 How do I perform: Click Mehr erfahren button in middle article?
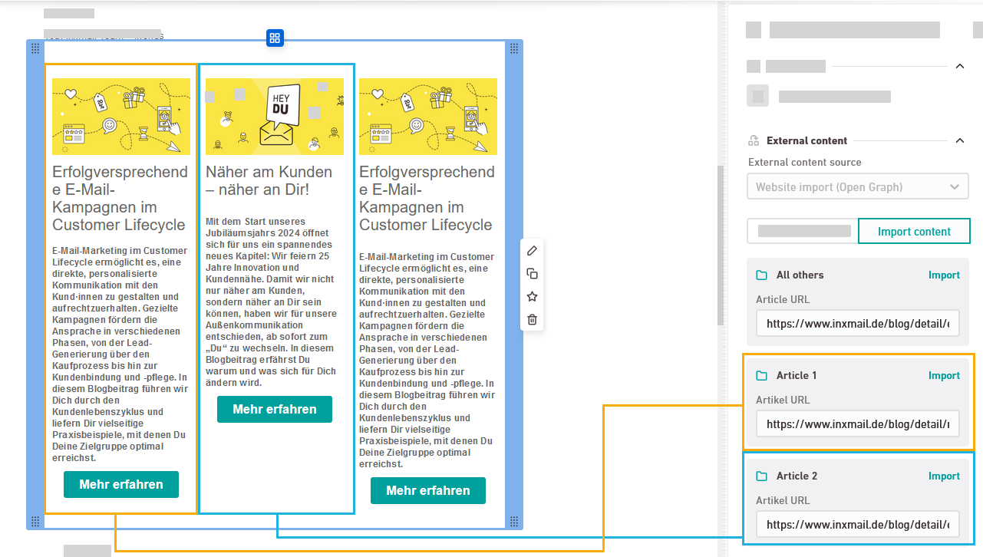tap(275, 410)
